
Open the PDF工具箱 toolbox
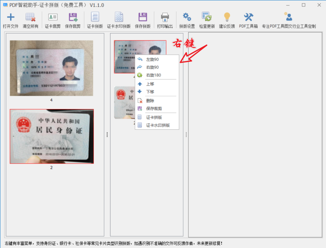(x=248, y=18)
